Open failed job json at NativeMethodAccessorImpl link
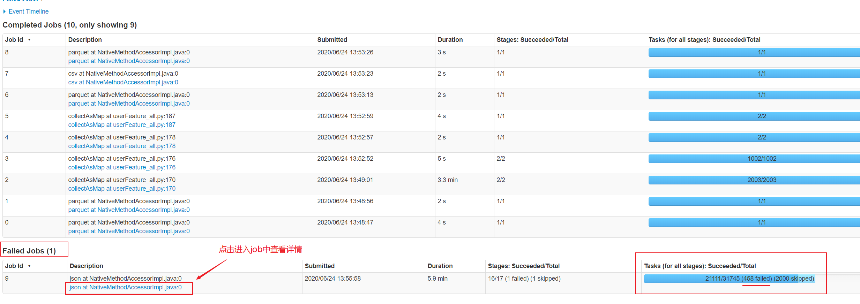The width and height of the screenshot is (860, 304). tap(126, 287)
